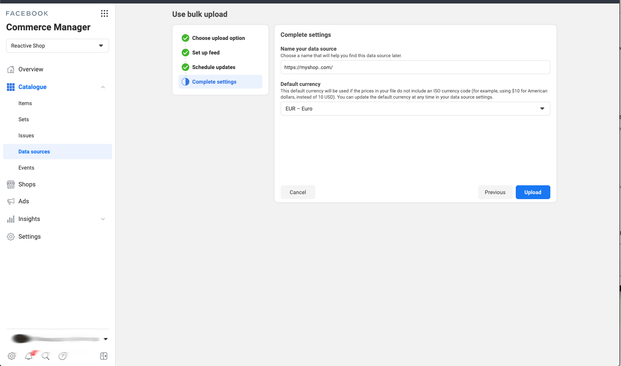Click the data source name input field
This screenshot has height=366, width=621.
click(x=415, y=67)
